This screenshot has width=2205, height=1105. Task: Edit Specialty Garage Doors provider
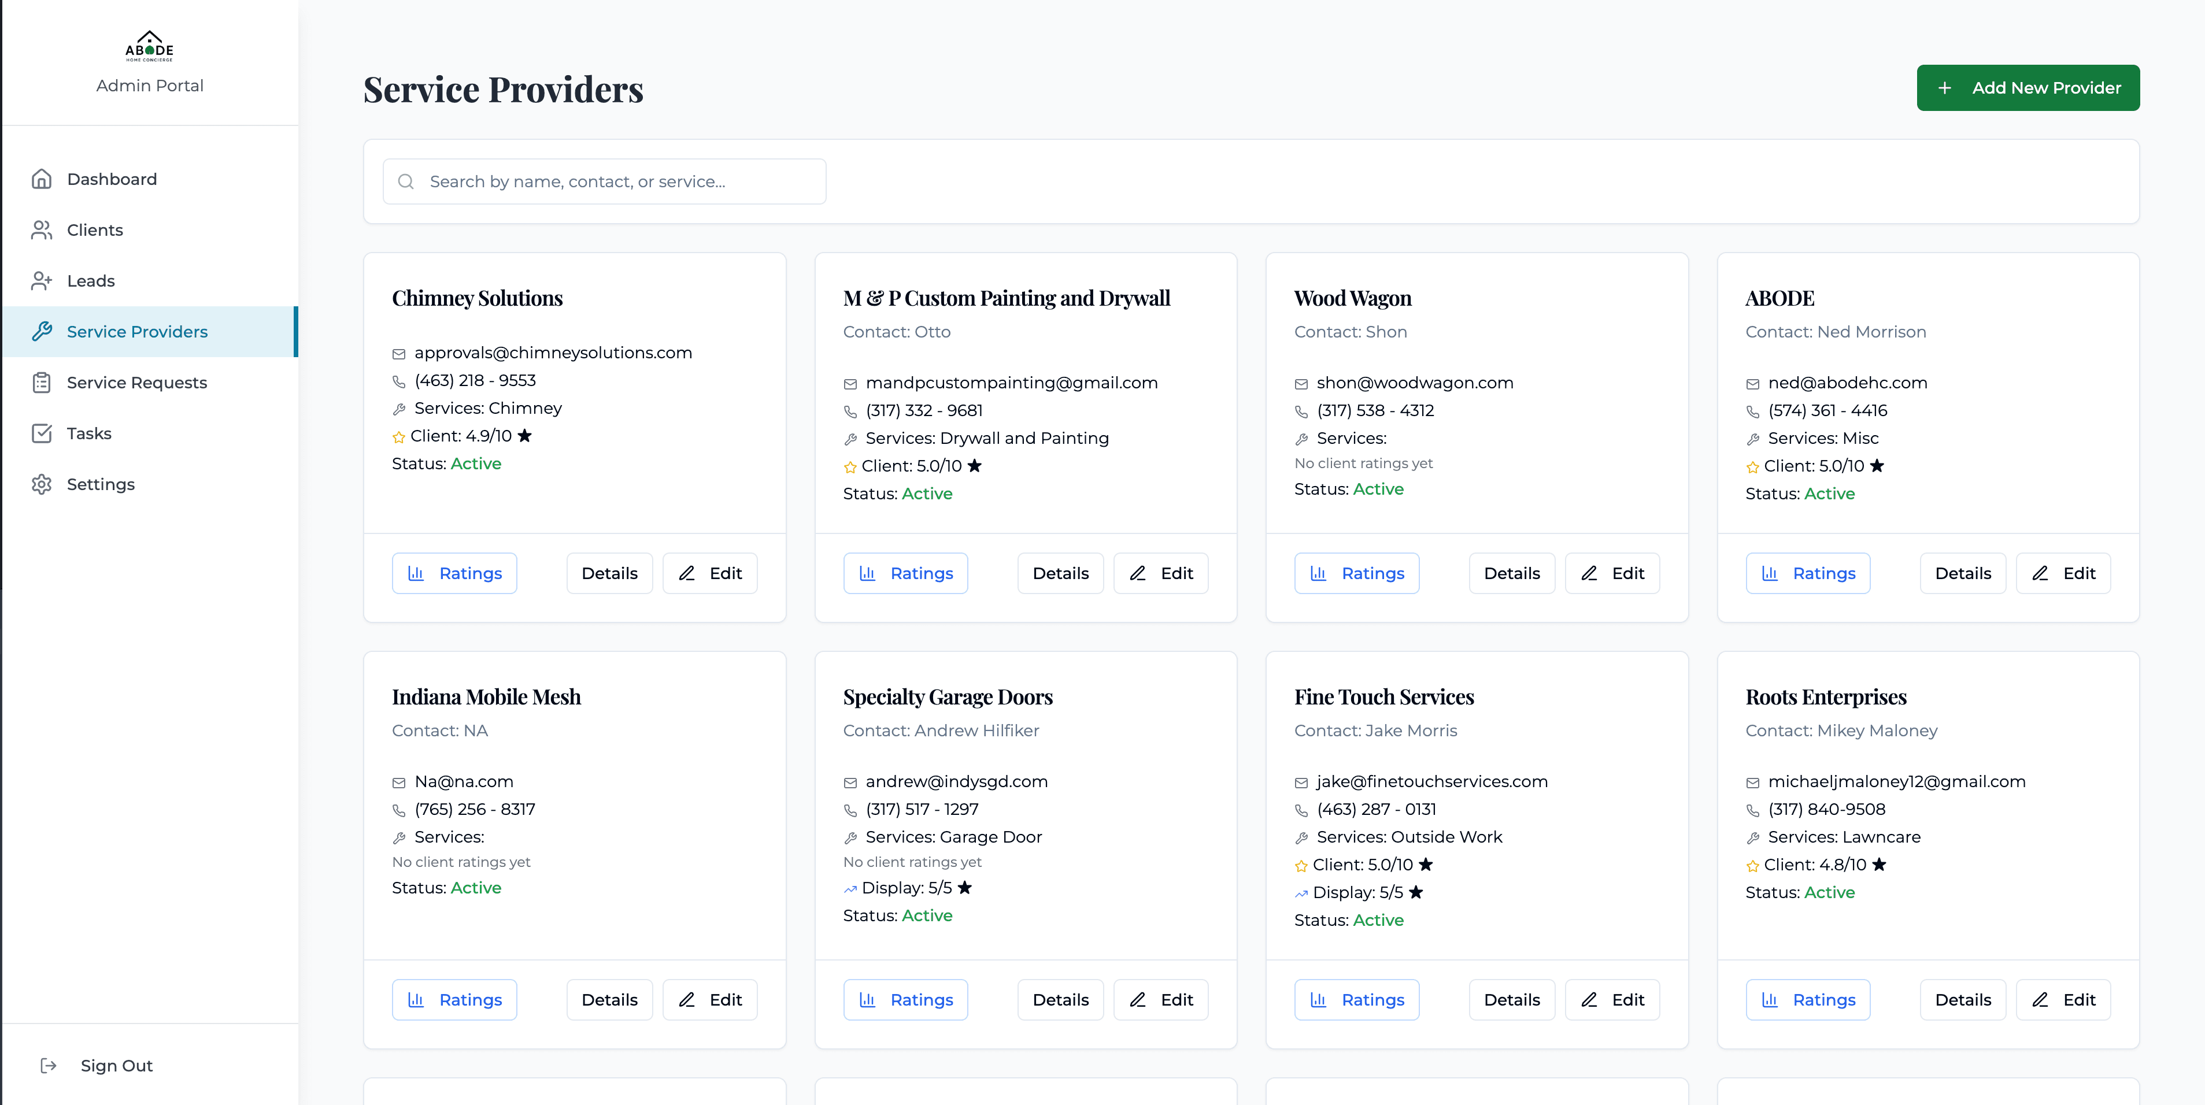coord(1161,1000)
